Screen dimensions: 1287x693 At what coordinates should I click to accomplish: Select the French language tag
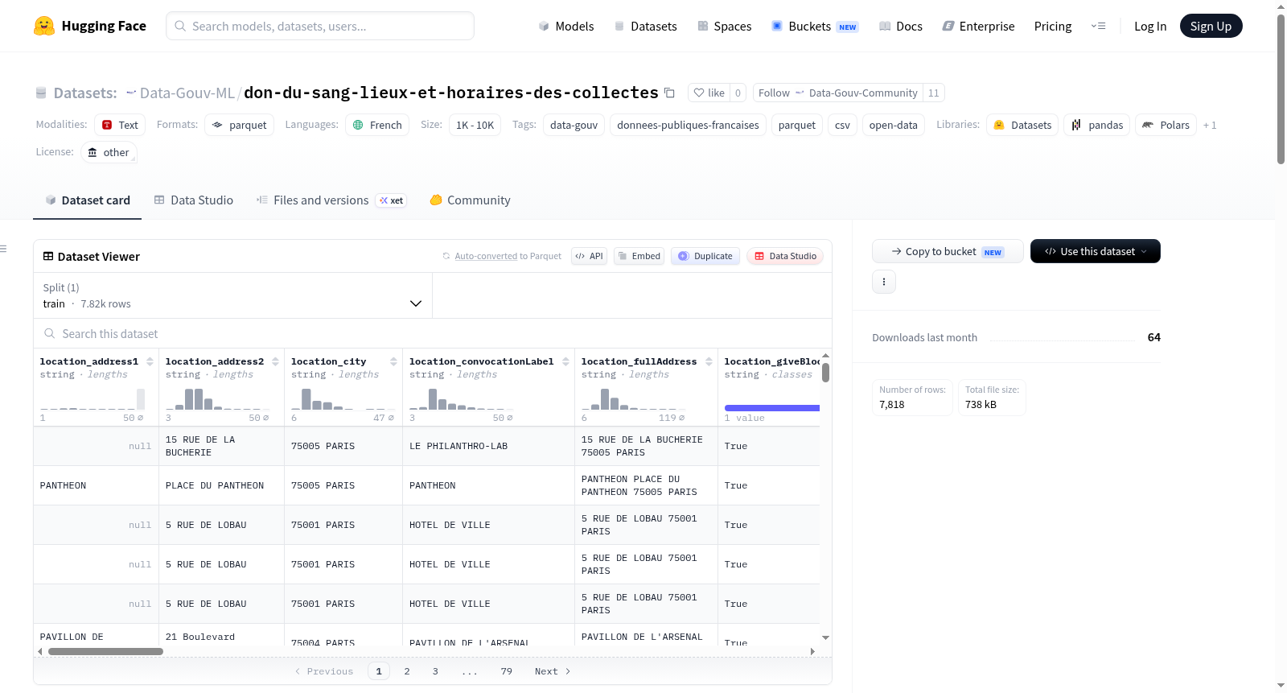[x=377, y=125]
